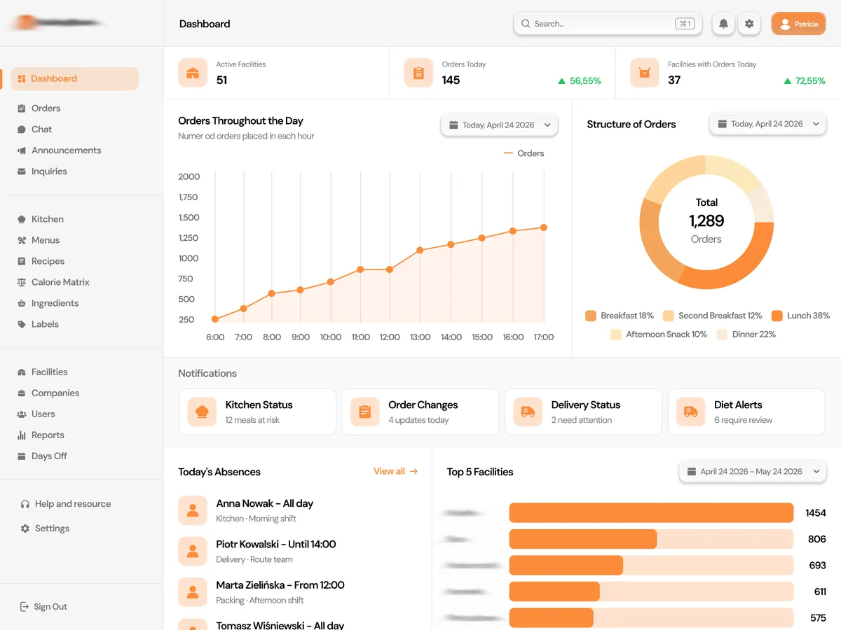
Task: Click the Ingredients basket icon
Action: coord(22,303)
